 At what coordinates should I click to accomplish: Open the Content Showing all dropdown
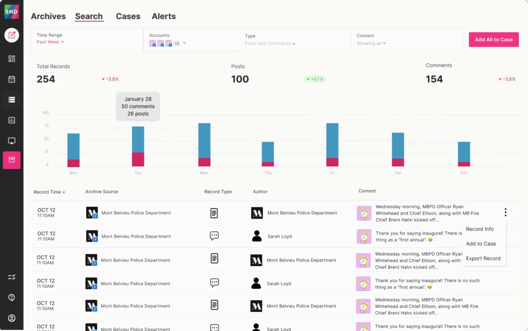(x=371, y=43)
